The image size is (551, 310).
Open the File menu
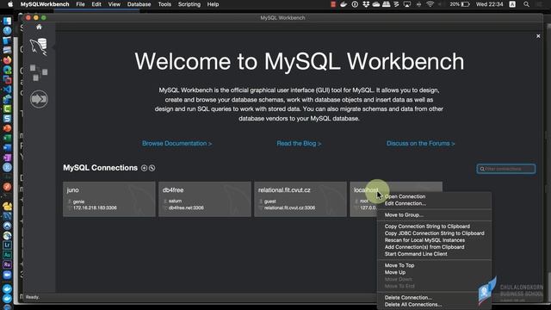tap(80, 4)
